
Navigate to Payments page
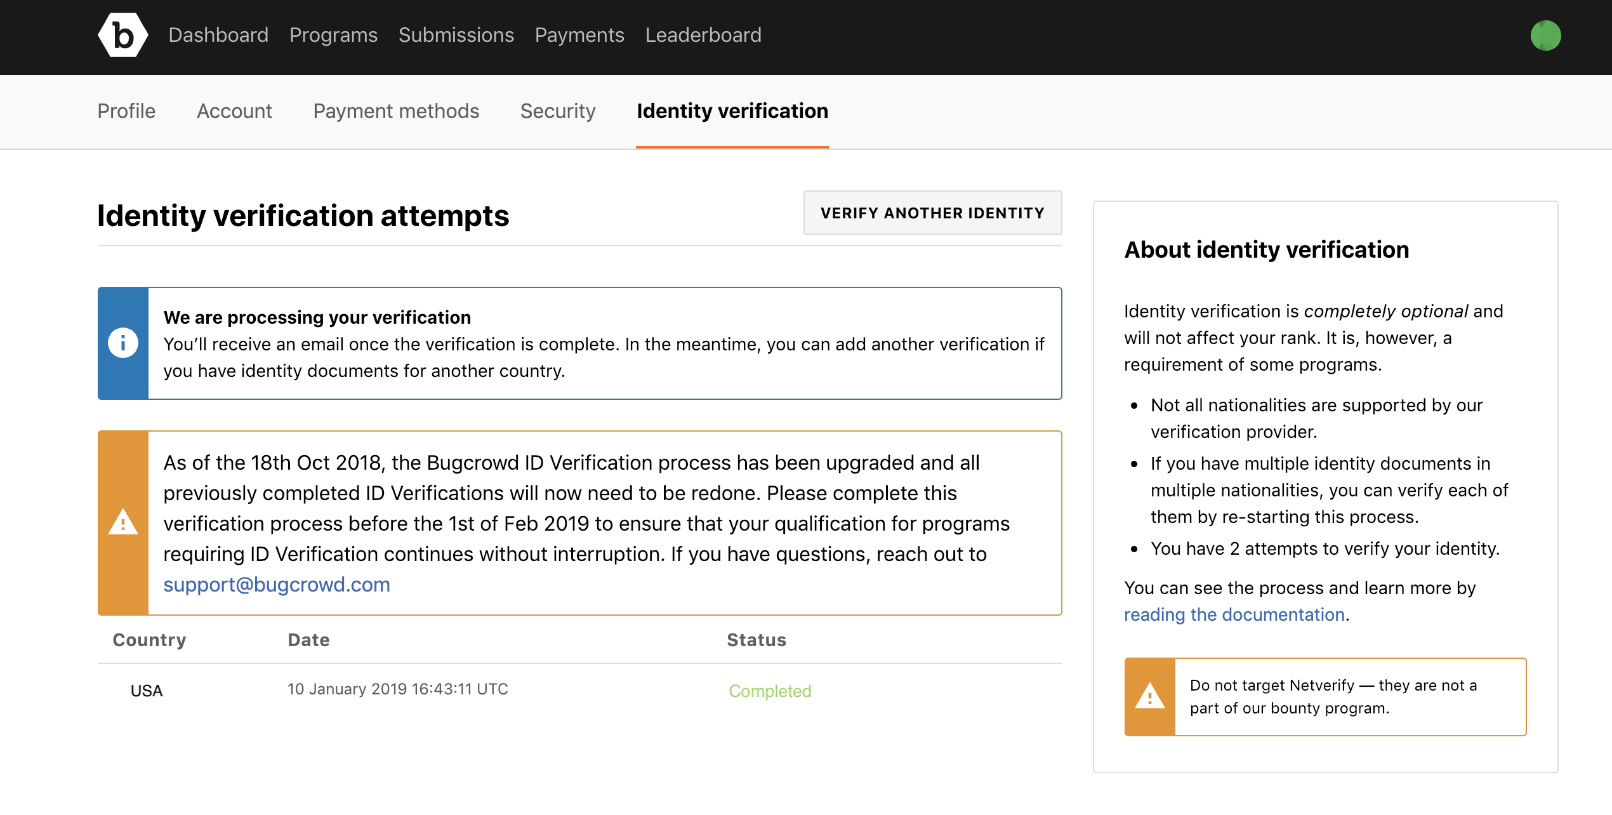point(579,35)
